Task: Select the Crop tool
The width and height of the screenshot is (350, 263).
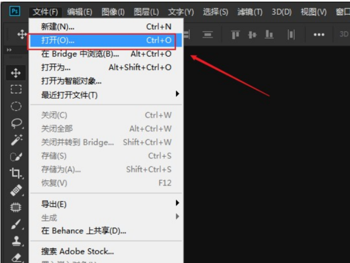Action: (x=16, y=173)
